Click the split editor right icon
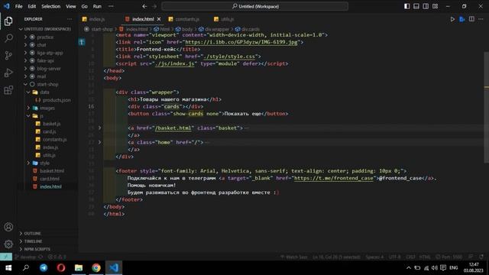The image size is (489, 275). click(x=471, y=19)
